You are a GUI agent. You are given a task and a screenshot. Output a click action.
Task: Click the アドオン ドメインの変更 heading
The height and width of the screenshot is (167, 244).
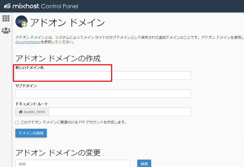click(x=58, y=153)
